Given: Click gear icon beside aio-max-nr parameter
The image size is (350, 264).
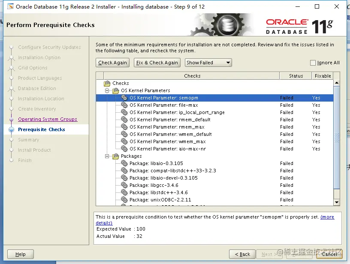Looking at the screenshot, I should pos(124,148).
